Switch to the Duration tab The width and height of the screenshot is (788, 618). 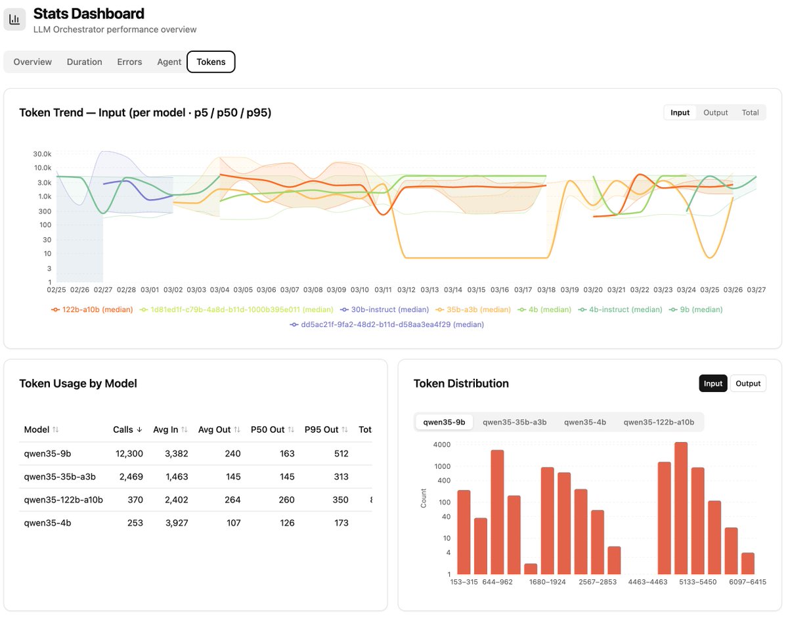(x=85, y=62)
